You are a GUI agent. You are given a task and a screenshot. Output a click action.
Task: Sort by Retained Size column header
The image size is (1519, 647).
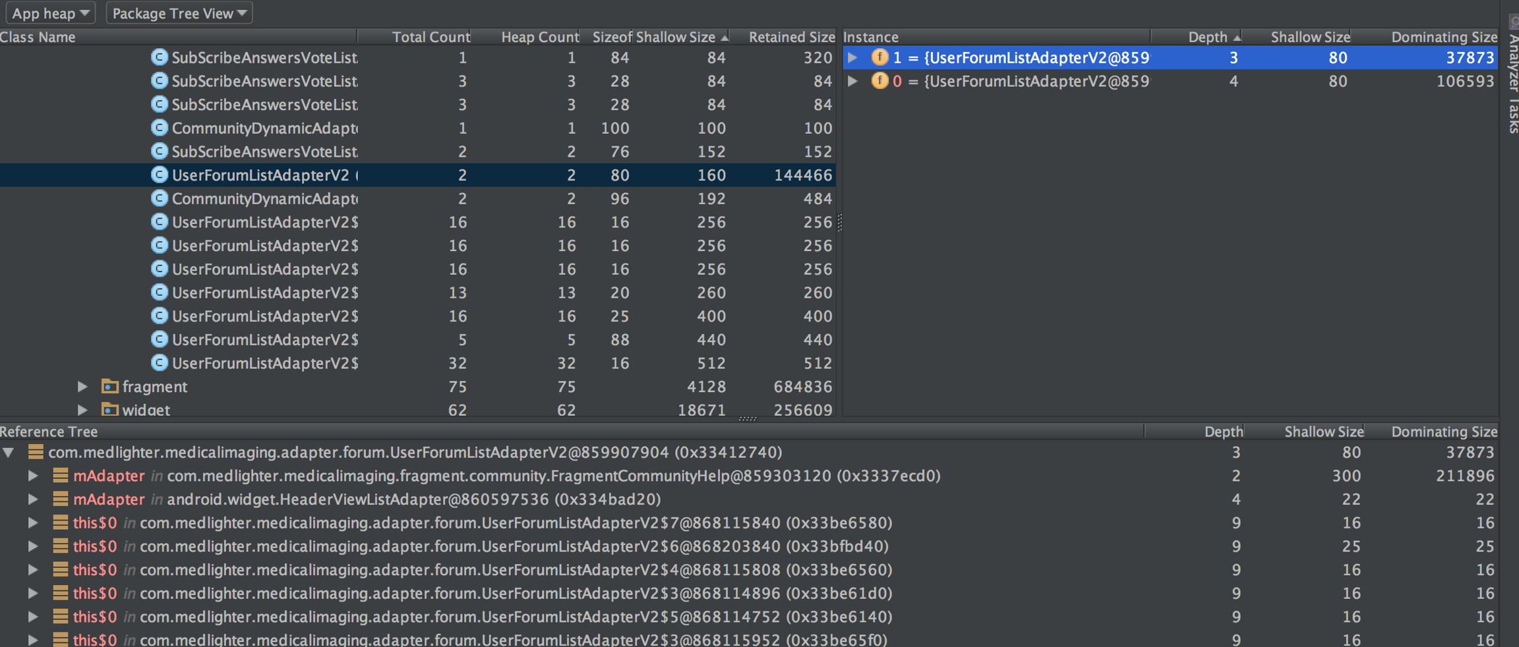(x=791, y=37)
